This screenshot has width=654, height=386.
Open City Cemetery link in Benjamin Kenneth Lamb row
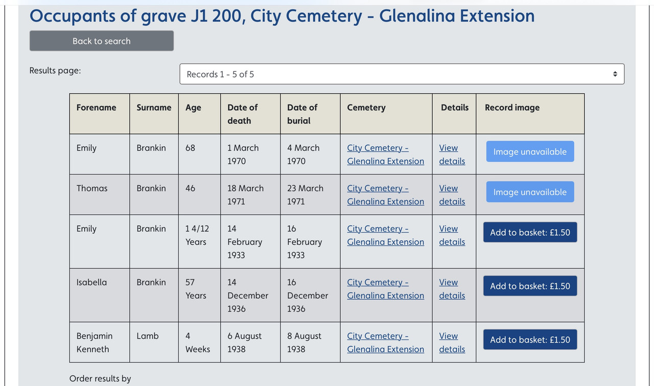point(386,343)
